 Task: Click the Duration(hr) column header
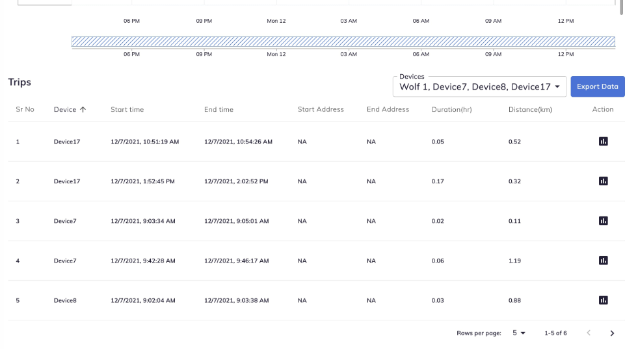[x=451, y=110]
